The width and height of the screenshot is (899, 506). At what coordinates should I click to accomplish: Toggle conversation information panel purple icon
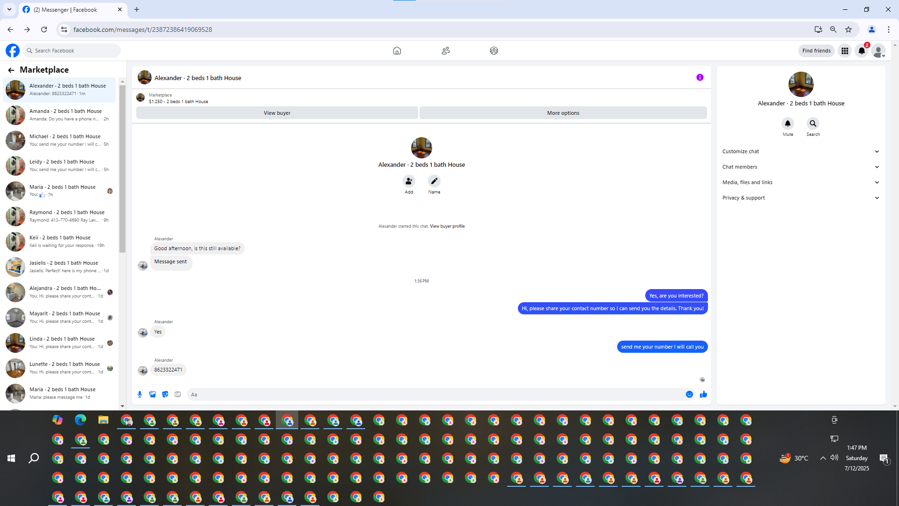[x=700, y=78]
